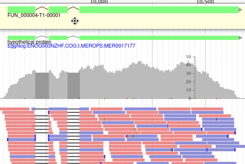Select the first exon of hypothetical protein gene
This screenshot has height=164, width=245.
(x=21, y=38)
